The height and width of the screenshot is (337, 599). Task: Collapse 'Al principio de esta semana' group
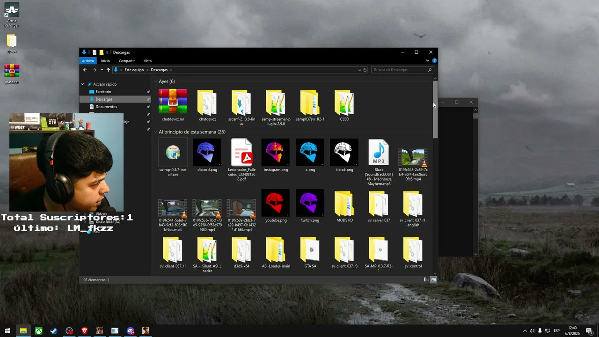tap(156, 132)
